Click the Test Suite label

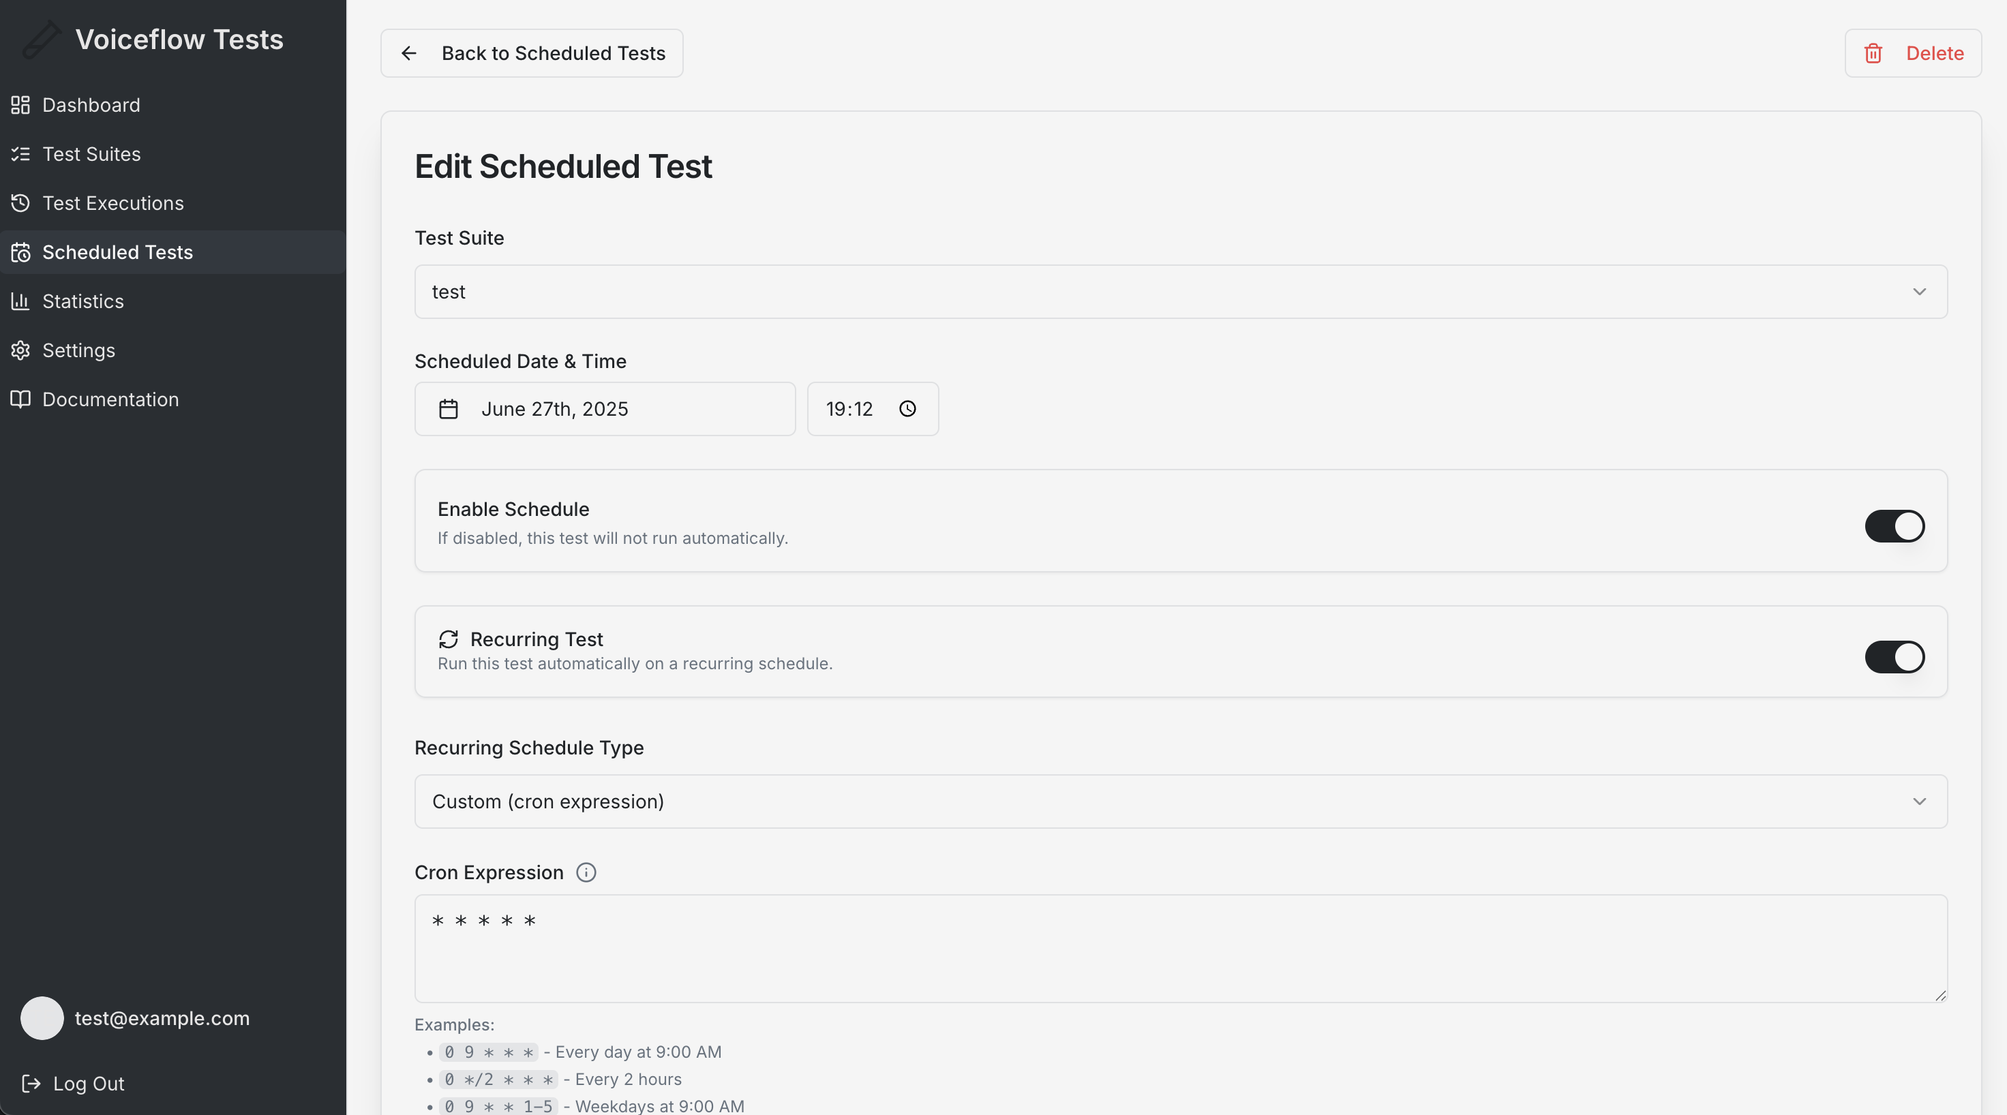[459, 239]
